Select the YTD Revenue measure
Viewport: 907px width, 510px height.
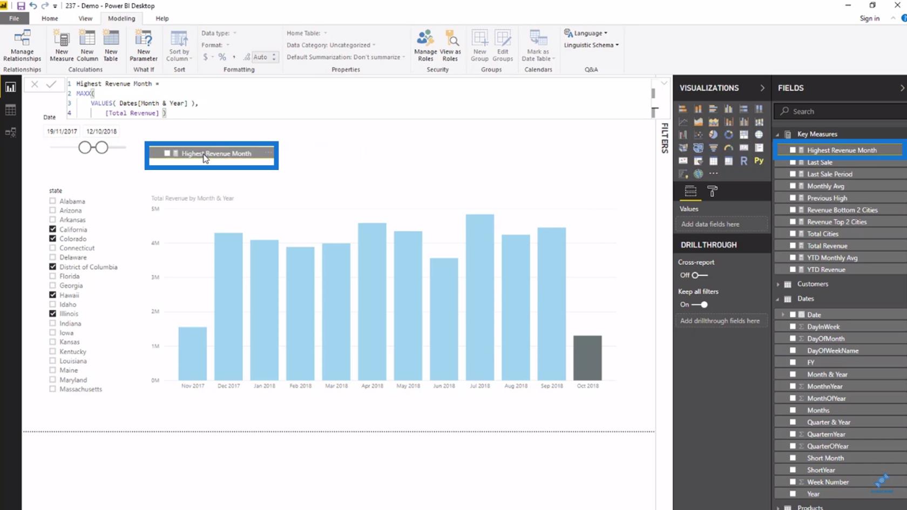pos(840,269)
